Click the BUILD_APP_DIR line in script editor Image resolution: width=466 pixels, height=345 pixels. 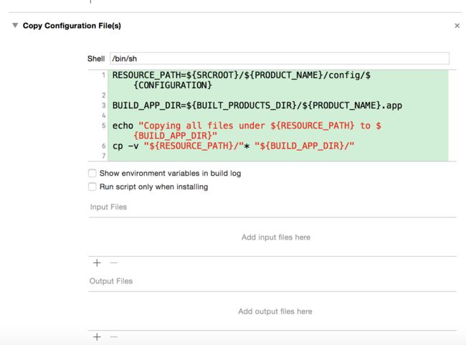257,105
